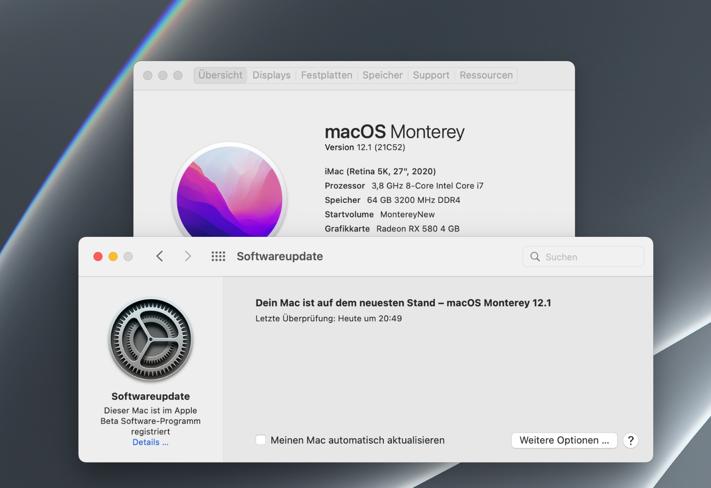Click the Grafikkarte value Radeon RX 580
This screenshot has width=711, height=488.
418,229
